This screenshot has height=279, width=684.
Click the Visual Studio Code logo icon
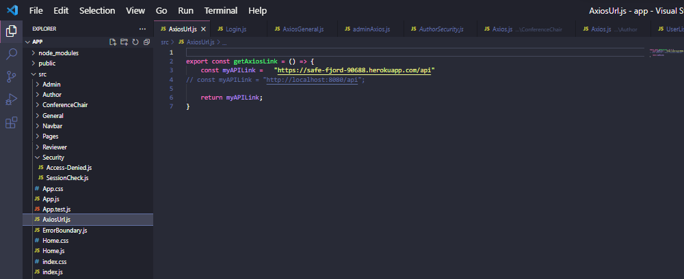(12, 10)
